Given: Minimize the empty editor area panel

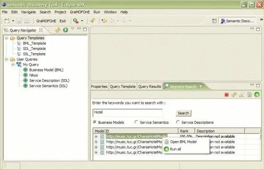Looking at the screenshot, I should pyautogui.click(x=252, y=28).
